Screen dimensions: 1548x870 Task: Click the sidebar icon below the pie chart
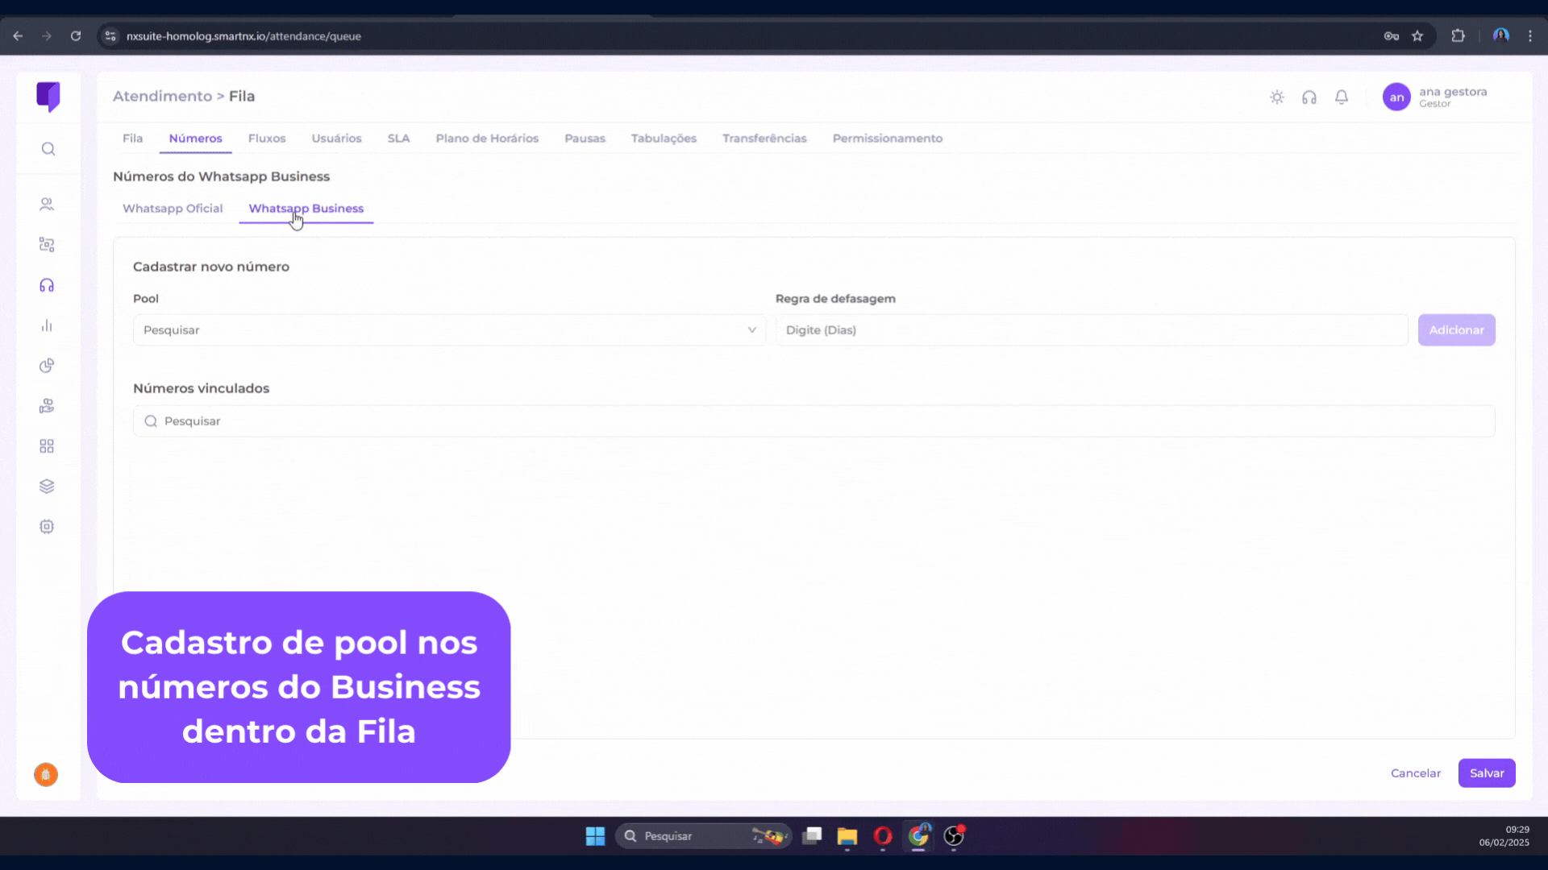click(47, 406)
